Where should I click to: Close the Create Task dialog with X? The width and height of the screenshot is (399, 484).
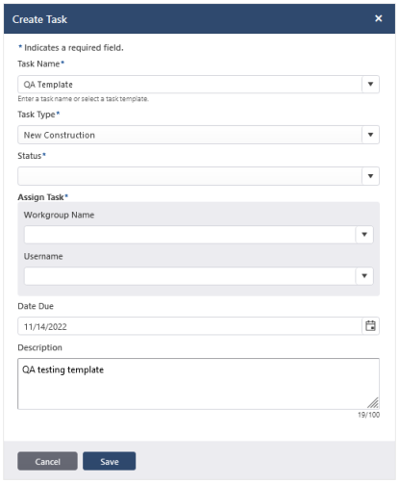(378, 18)
